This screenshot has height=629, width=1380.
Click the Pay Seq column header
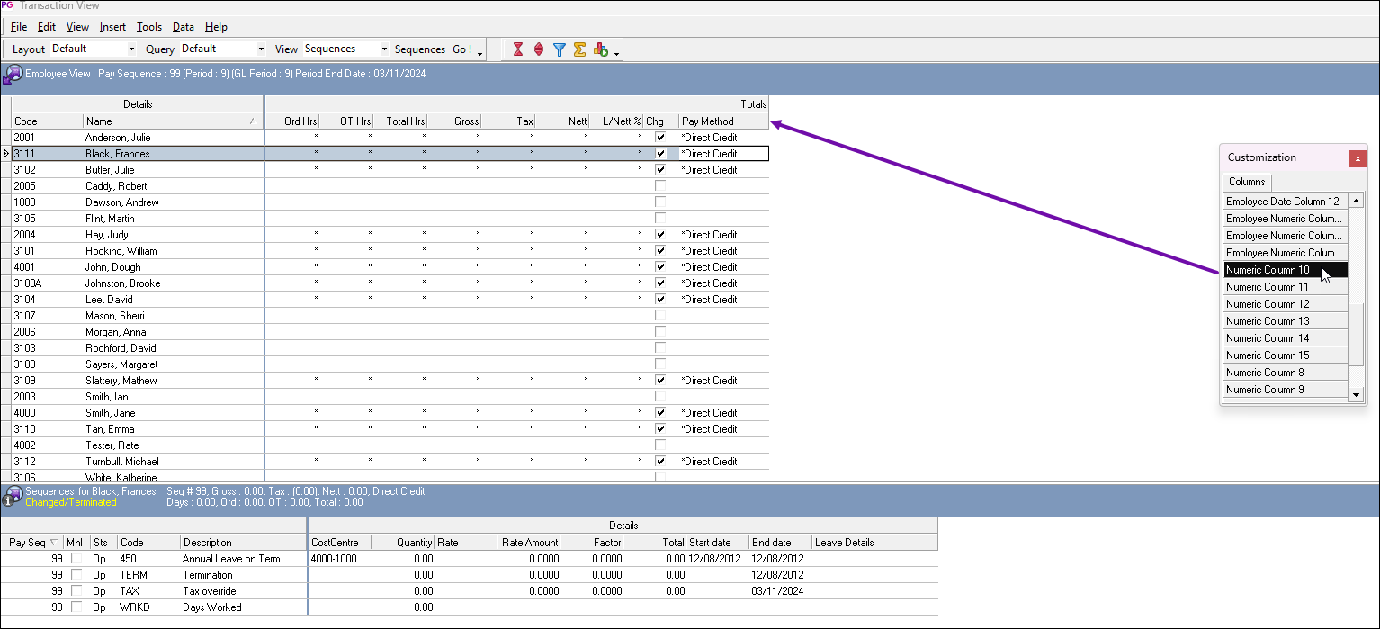[32, 543]
